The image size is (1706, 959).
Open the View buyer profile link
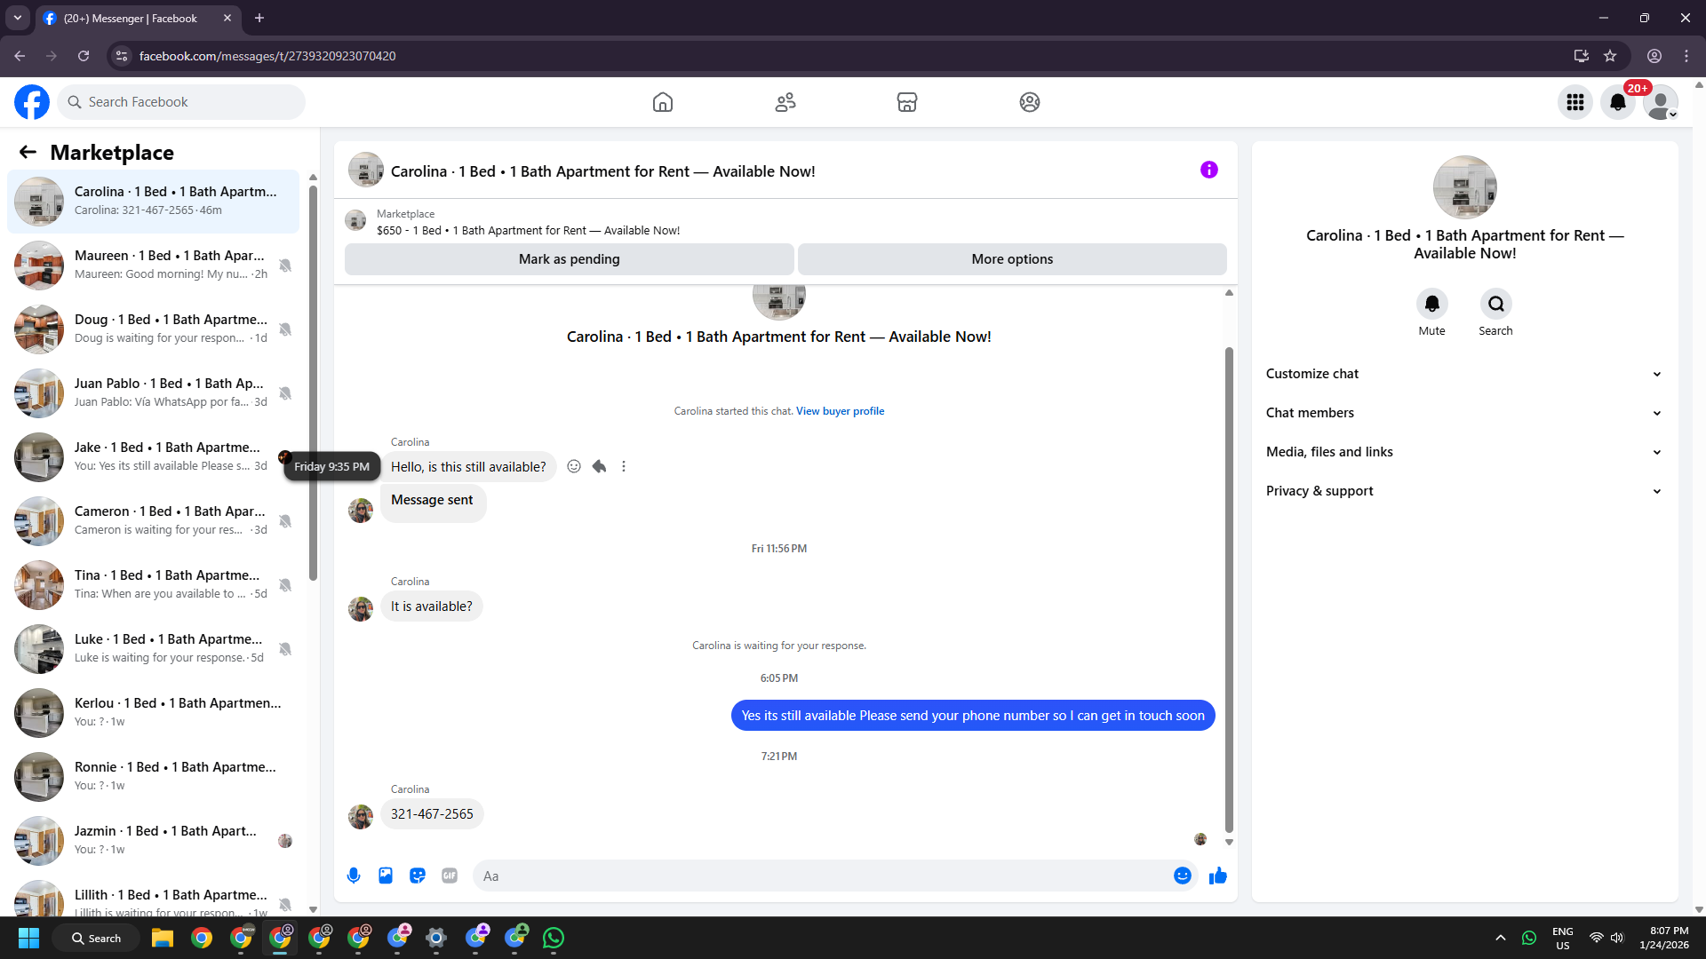(840, 411)
